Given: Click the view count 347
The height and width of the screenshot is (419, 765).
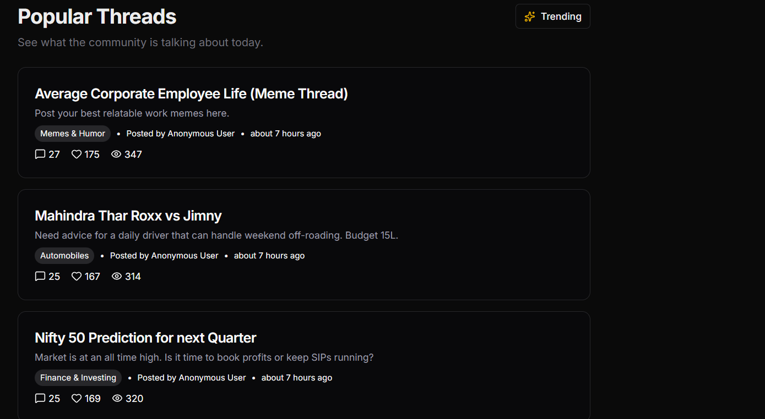Looking at the screenshot, I should [x=133, y=155].
